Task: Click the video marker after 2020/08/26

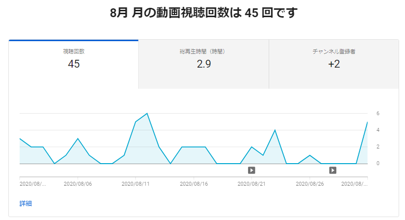Action: (332, 170)
